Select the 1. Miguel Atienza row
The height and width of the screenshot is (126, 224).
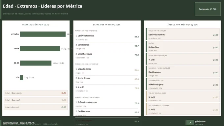tap(107, 71)
